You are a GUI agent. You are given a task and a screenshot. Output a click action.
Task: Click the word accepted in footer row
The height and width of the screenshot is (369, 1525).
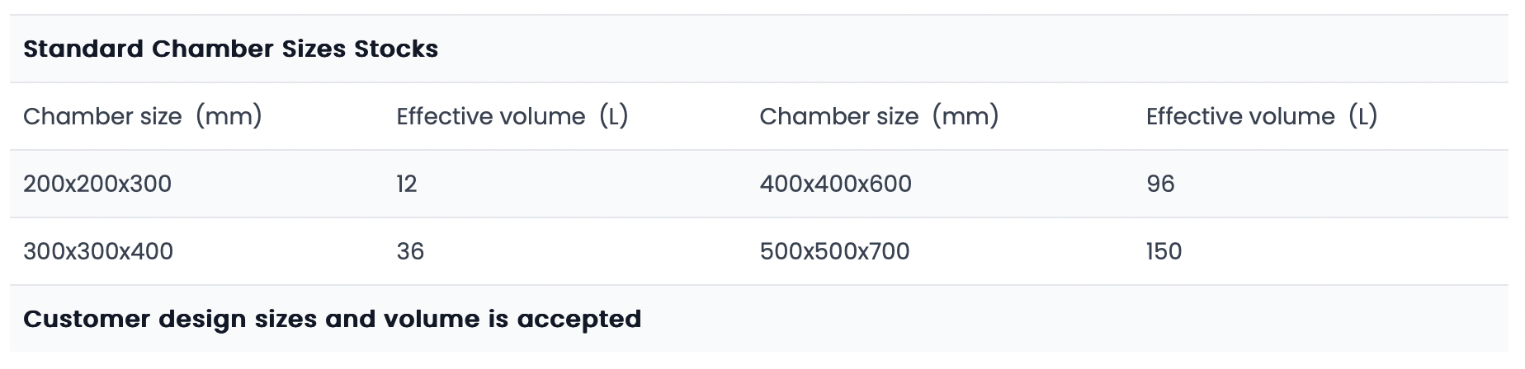(x=578, y=320)
